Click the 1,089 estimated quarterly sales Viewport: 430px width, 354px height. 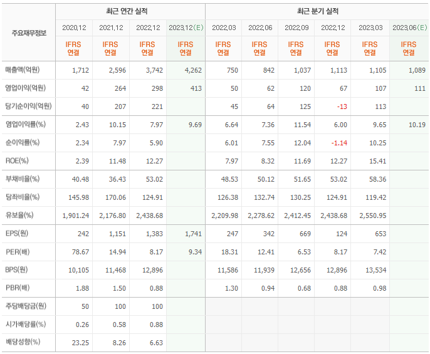point(417,70)
